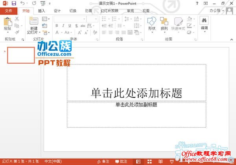Viewport: 236px width, 165px height.
Task: Click the text direction icon
Action: [136, 19]
